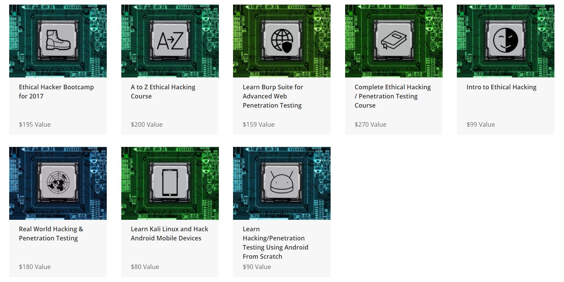Click the $270 Value label
564x282 pixels.
click(370, 124)
